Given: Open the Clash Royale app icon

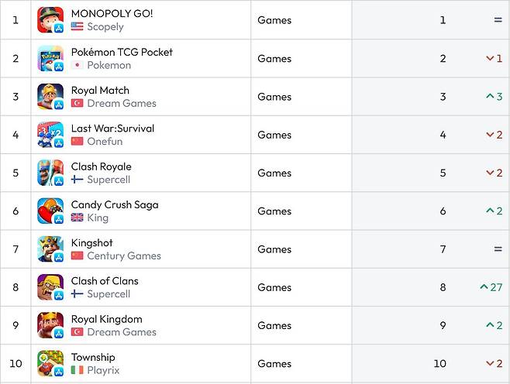Looking at the screenshot, I should (50, 173).
